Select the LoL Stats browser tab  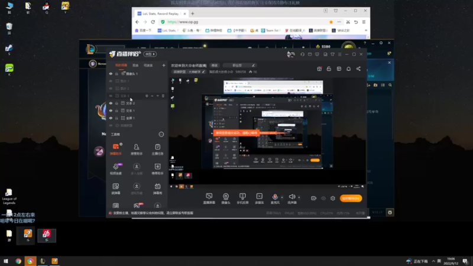pos(161,14)
